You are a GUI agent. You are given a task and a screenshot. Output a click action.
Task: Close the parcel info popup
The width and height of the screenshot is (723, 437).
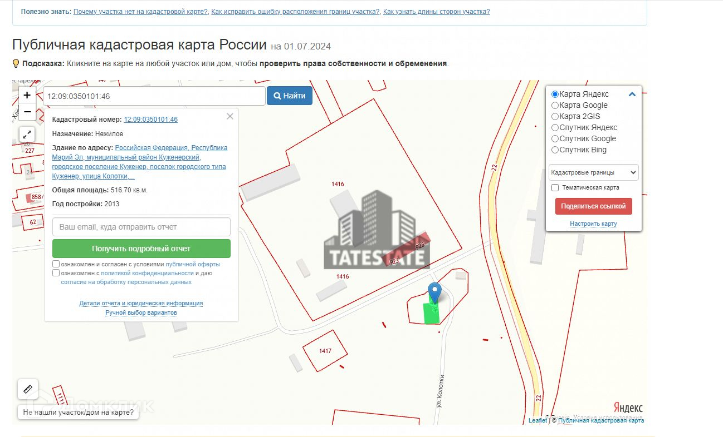(230, 116)
